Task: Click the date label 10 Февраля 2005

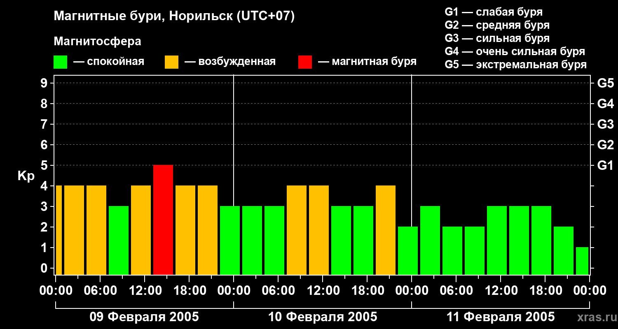Action: tap(323, 317)
